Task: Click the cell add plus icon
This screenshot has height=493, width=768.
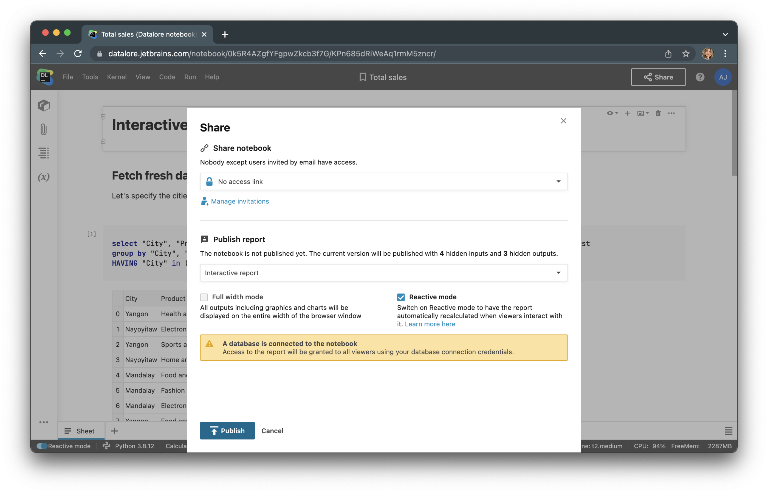Action: click(627, 113)
